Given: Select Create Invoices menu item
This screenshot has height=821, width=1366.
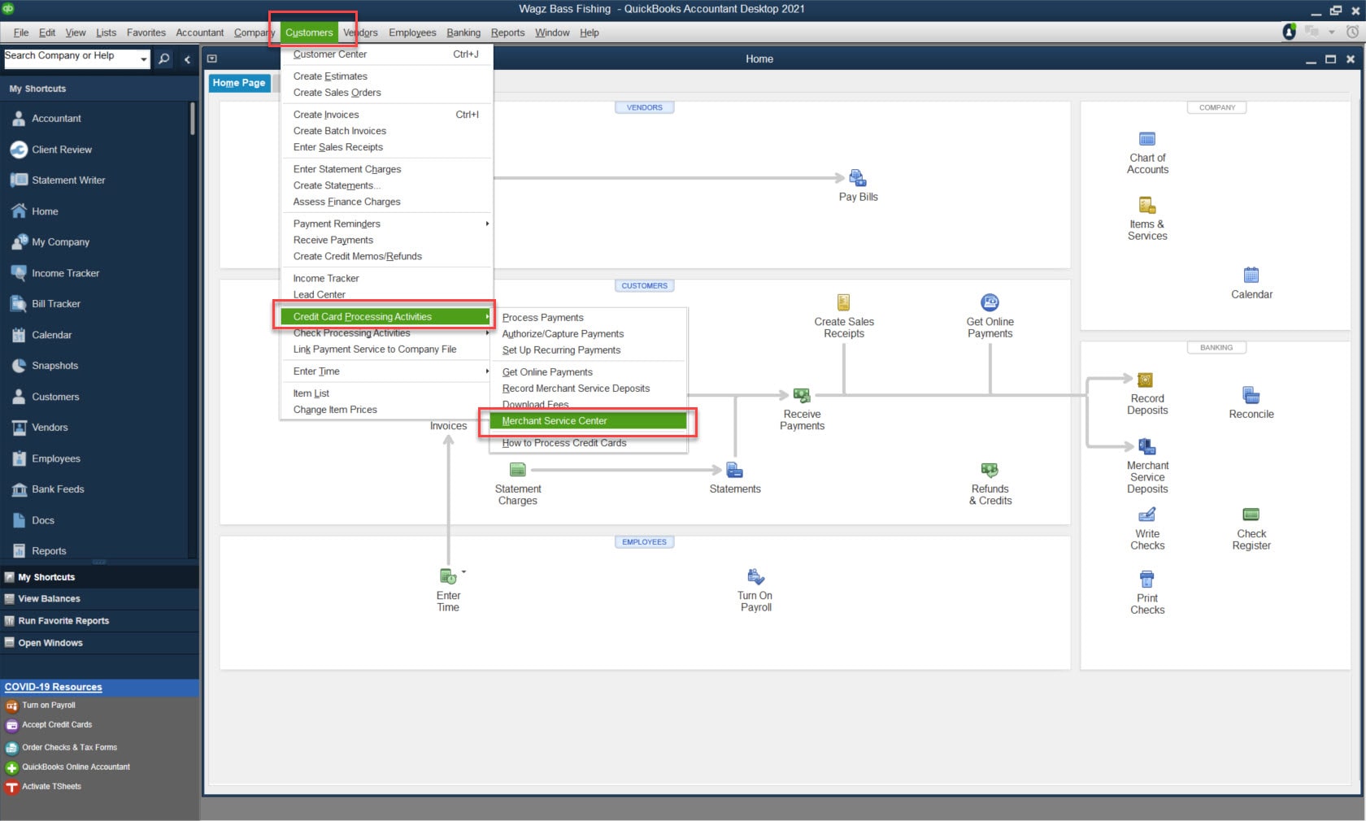Looking at the screenshot, I should 386,115.
